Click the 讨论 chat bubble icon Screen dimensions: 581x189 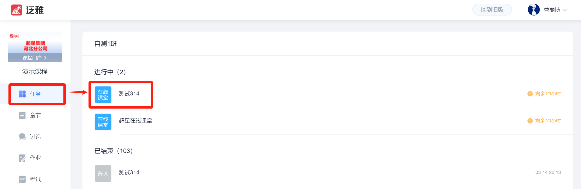point(22,137)
